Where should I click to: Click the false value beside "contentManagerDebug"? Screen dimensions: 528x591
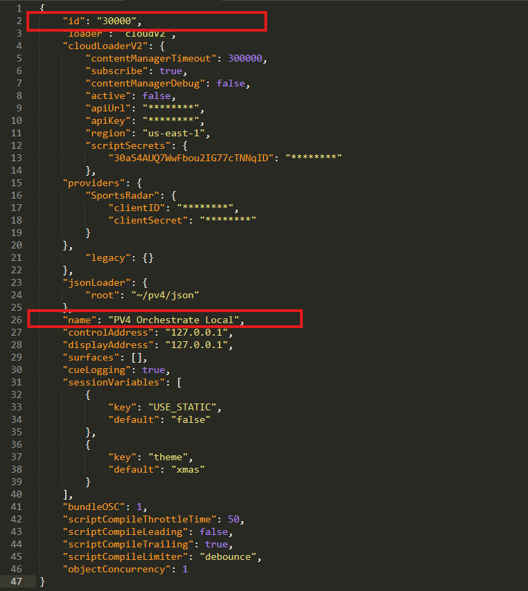pos(231,83)
